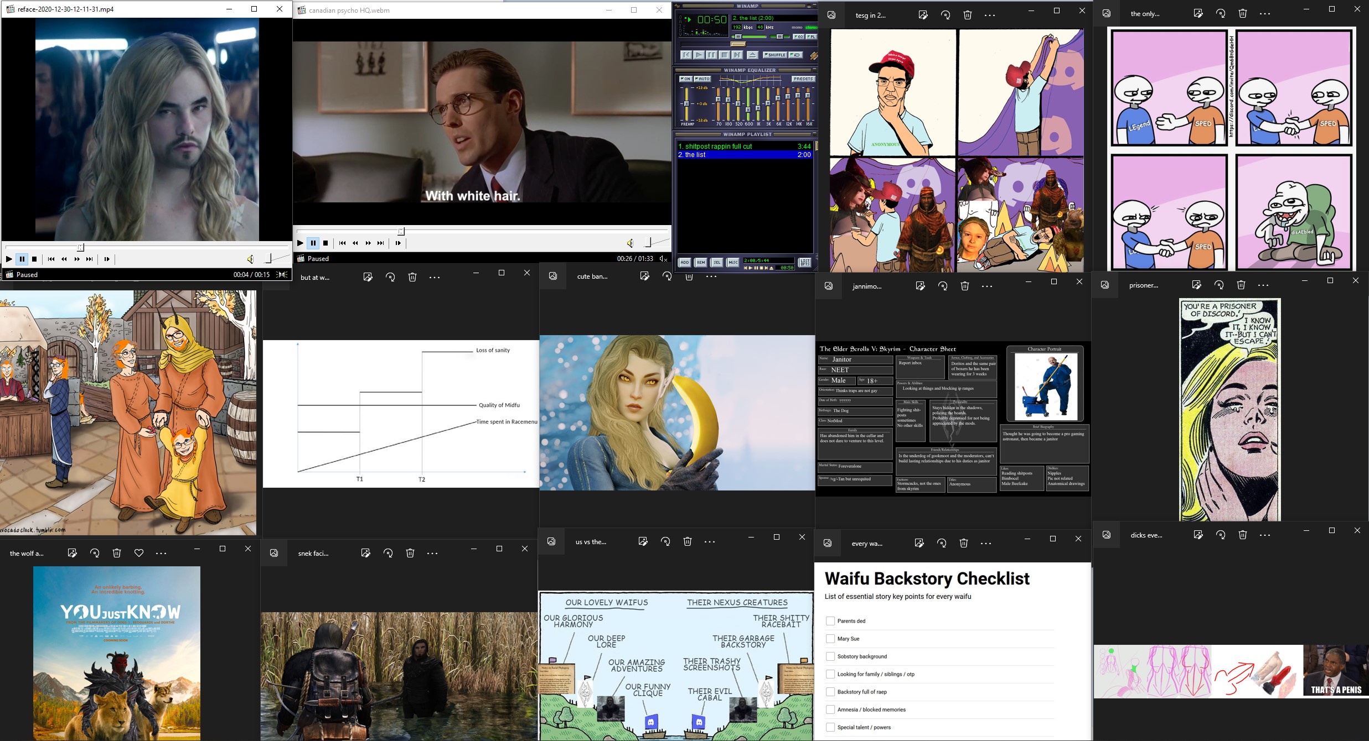Image resolution: width=1369 pixels, height=741 pixels.
Task: Pause the canadian psycho HQ.webm video
Action: coord(313,243)
